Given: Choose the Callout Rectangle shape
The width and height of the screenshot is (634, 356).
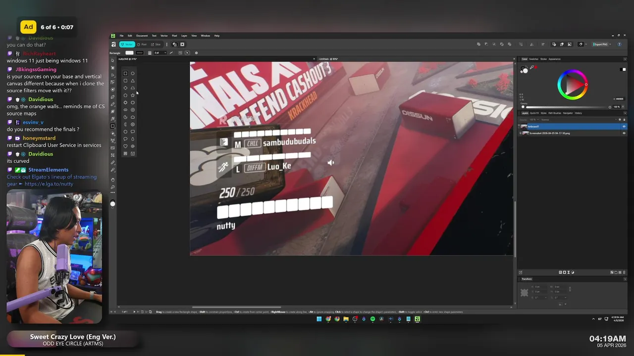Looking at the screenshot, I should coord(133,132).
